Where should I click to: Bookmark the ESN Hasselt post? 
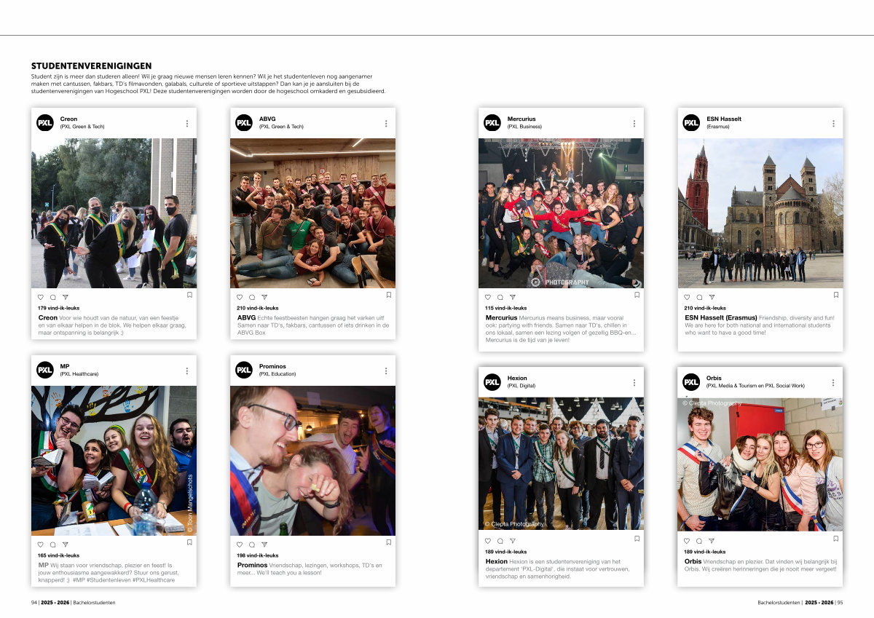click(x=835, y=295)
